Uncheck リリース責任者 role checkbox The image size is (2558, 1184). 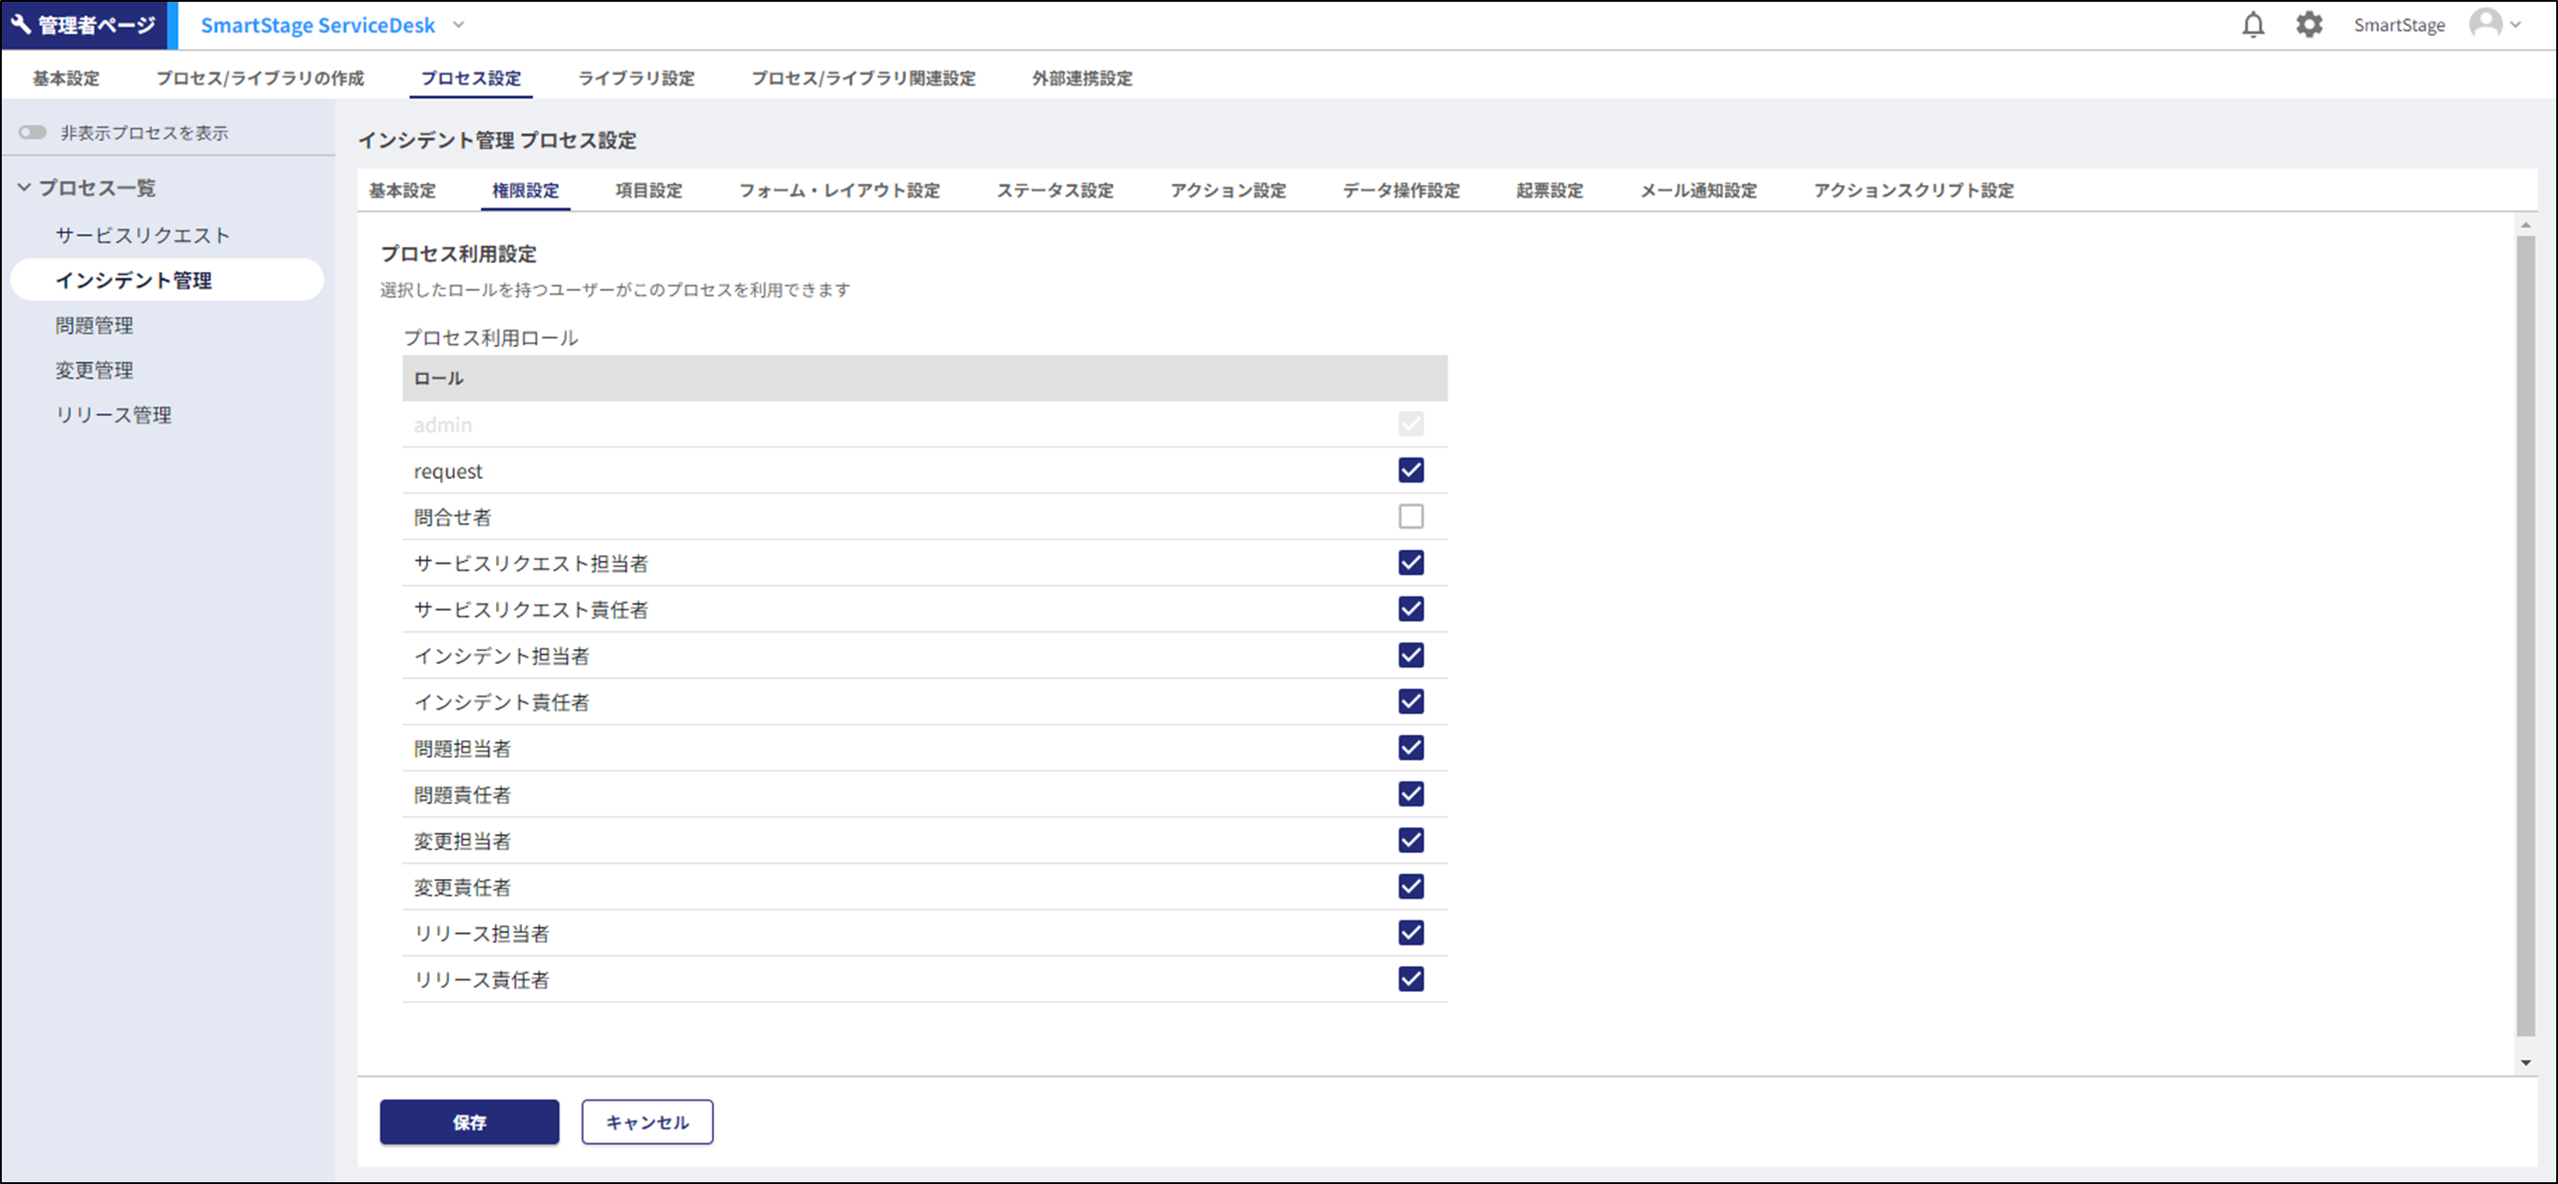coord(1410,979)
